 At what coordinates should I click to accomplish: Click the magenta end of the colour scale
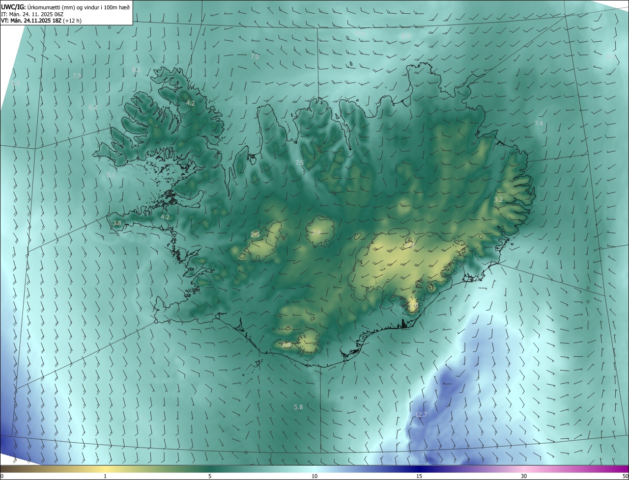(x=619, y=469)
